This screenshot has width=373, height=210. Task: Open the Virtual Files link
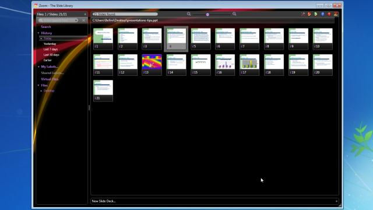[x=50, y=79]
